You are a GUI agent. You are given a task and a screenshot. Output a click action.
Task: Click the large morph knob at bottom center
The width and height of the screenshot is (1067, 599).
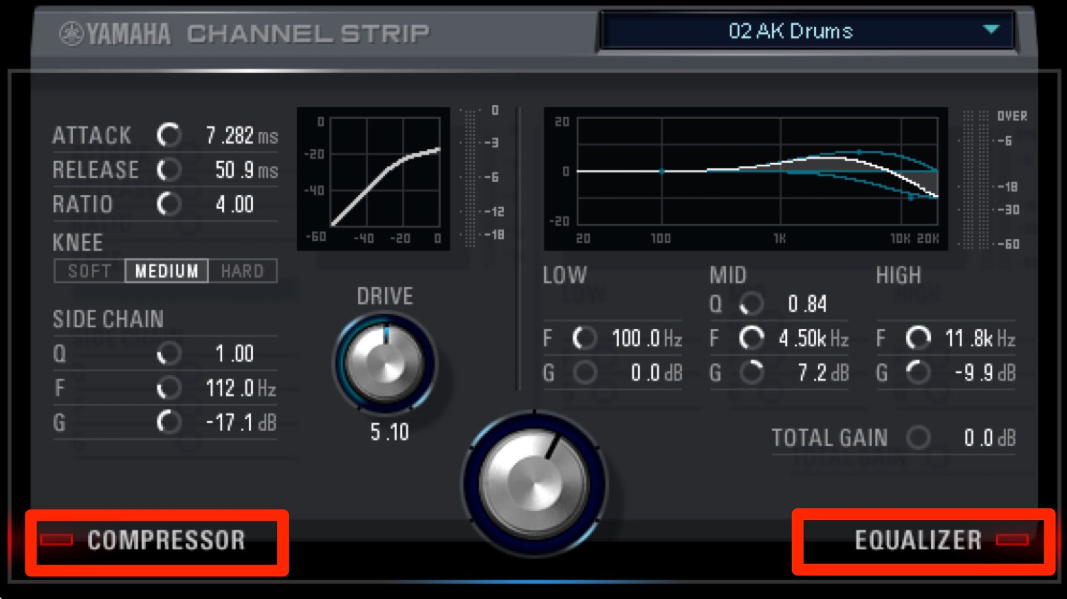pos(535,483)
